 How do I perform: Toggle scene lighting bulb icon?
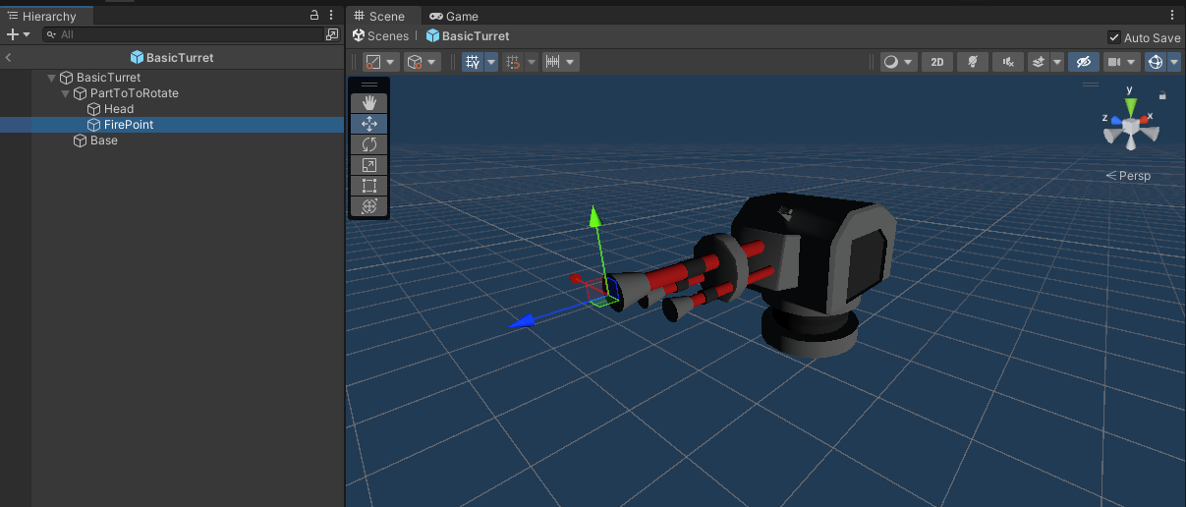973,62
